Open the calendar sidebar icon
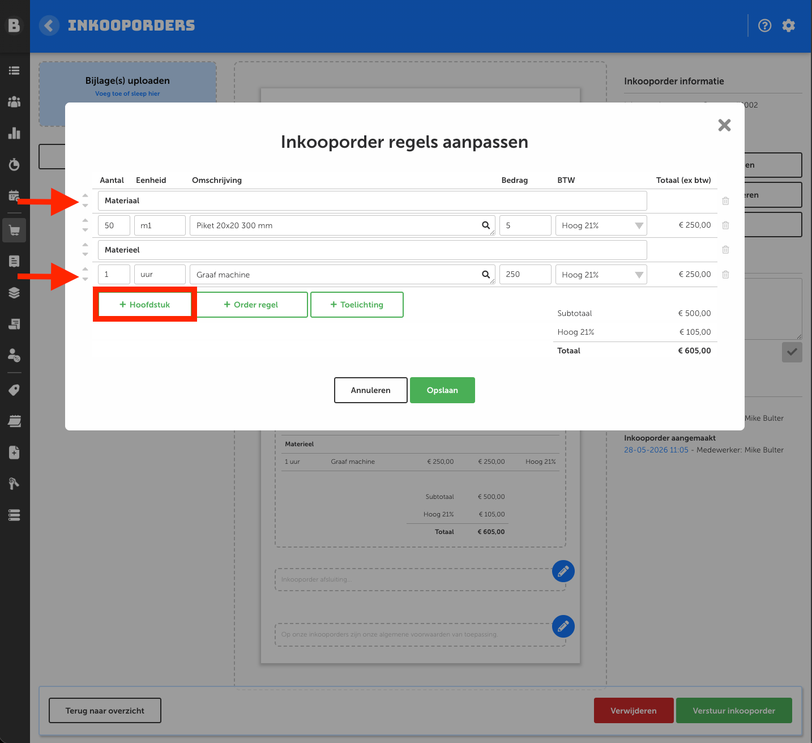This screenshot has width=812, height=743. (x=14, y=196)
